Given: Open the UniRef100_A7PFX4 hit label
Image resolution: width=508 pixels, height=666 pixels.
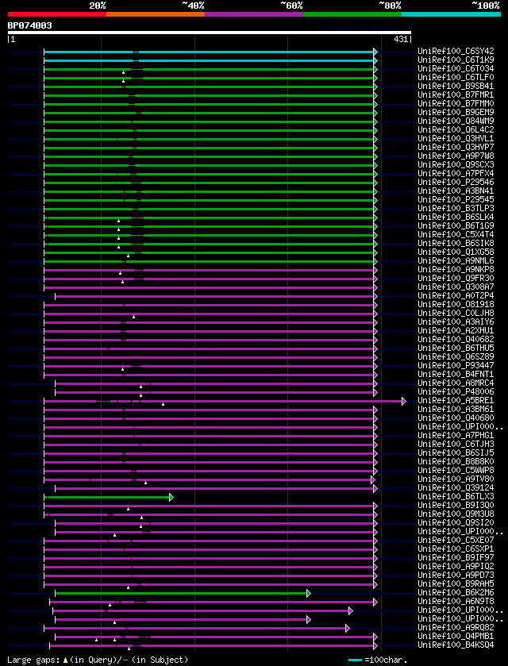Looking at the screenshot, I should (456, 173).
